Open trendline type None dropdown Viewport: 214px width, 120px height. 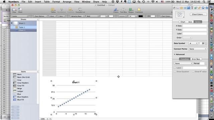(x=183, y=63)
